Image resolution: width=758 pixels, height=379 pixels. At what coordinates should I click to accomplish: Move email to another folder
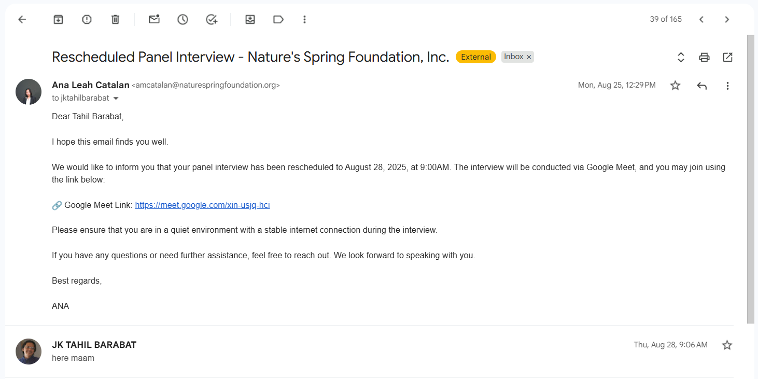pos(250,19)
